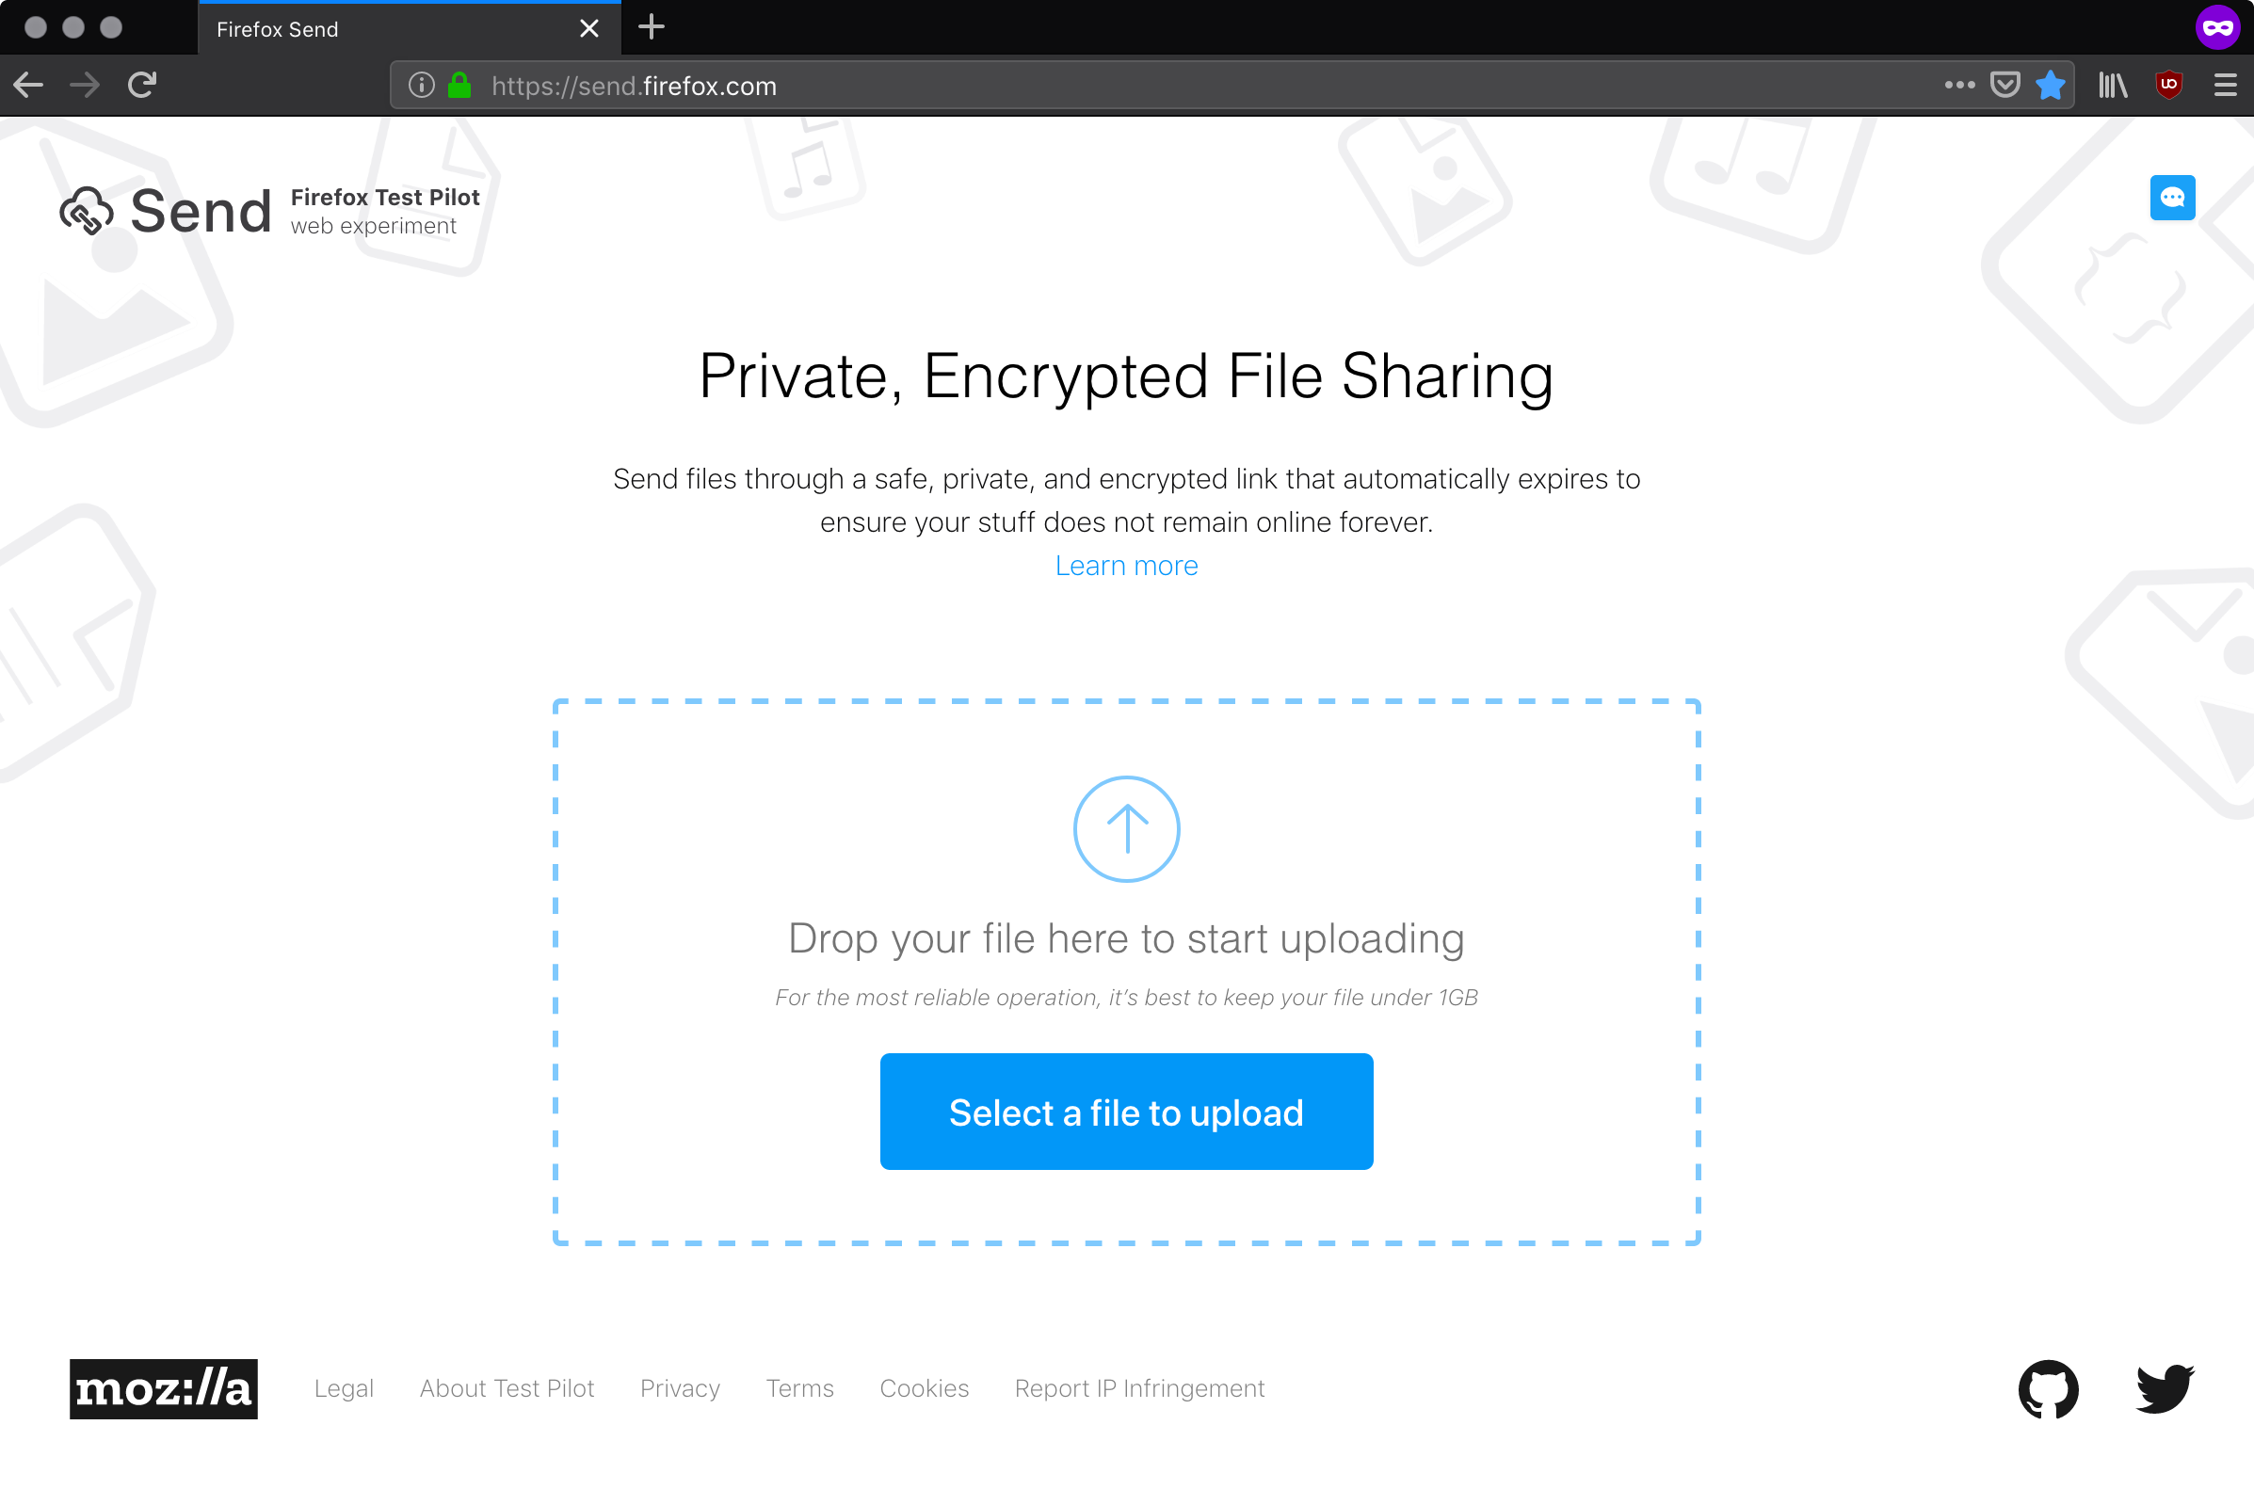View site information via the info icon
Image resolution: width=2254 pixels, height=1489 pixels.
(x=421, y=85)
